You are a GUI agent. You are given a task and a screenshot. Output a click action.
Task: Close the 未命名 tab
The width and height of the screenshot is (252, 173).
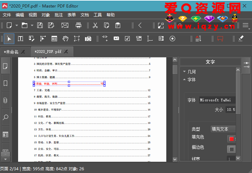point(23,52)
